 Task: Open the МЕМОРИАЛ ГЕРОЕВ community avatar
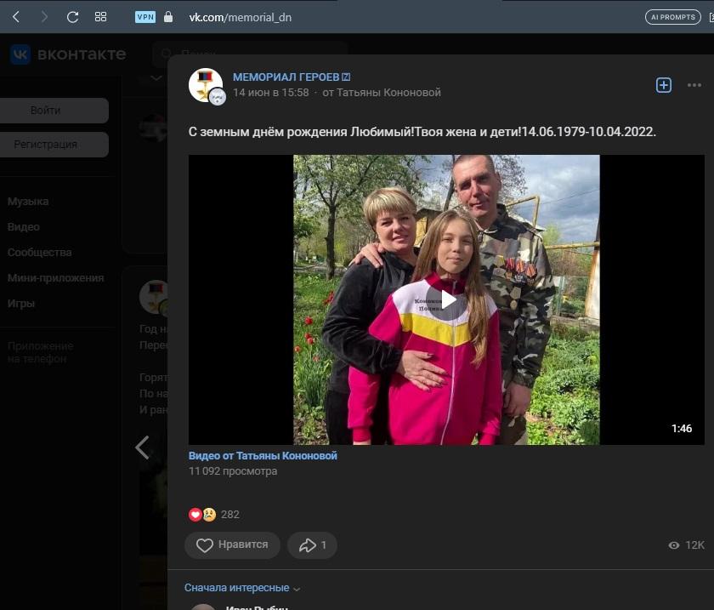(x=206, y=85)
